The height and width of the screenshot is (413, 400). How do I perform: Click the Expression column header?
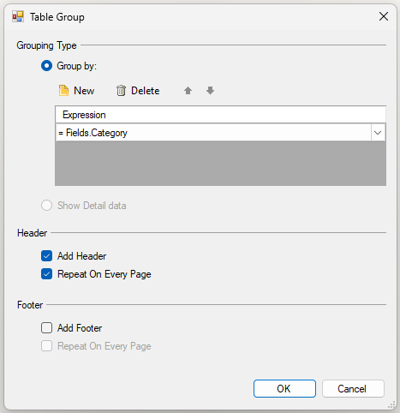(220, 115)
